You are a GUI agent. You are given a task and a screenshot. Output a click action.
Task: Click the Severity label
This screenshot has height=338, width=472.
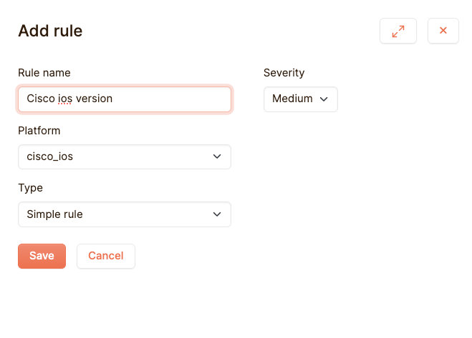point(284,73)
